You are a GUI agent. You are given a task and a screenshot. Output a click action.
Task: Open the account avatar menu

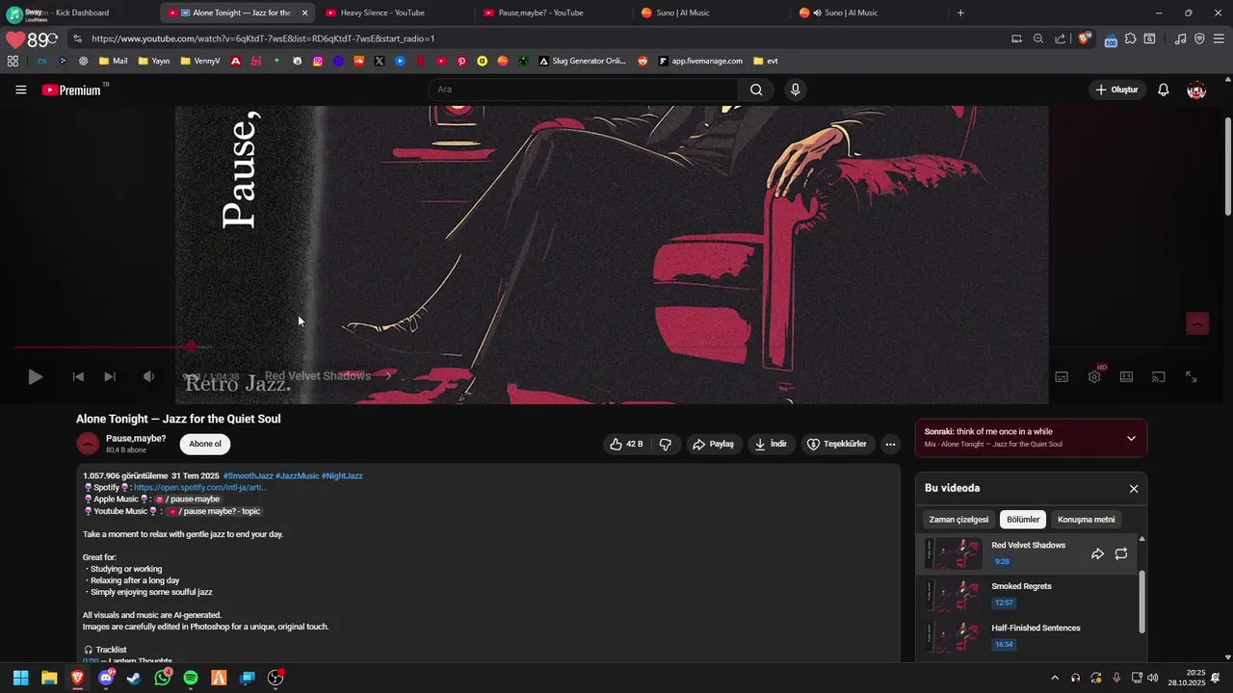coord(1196,90)
